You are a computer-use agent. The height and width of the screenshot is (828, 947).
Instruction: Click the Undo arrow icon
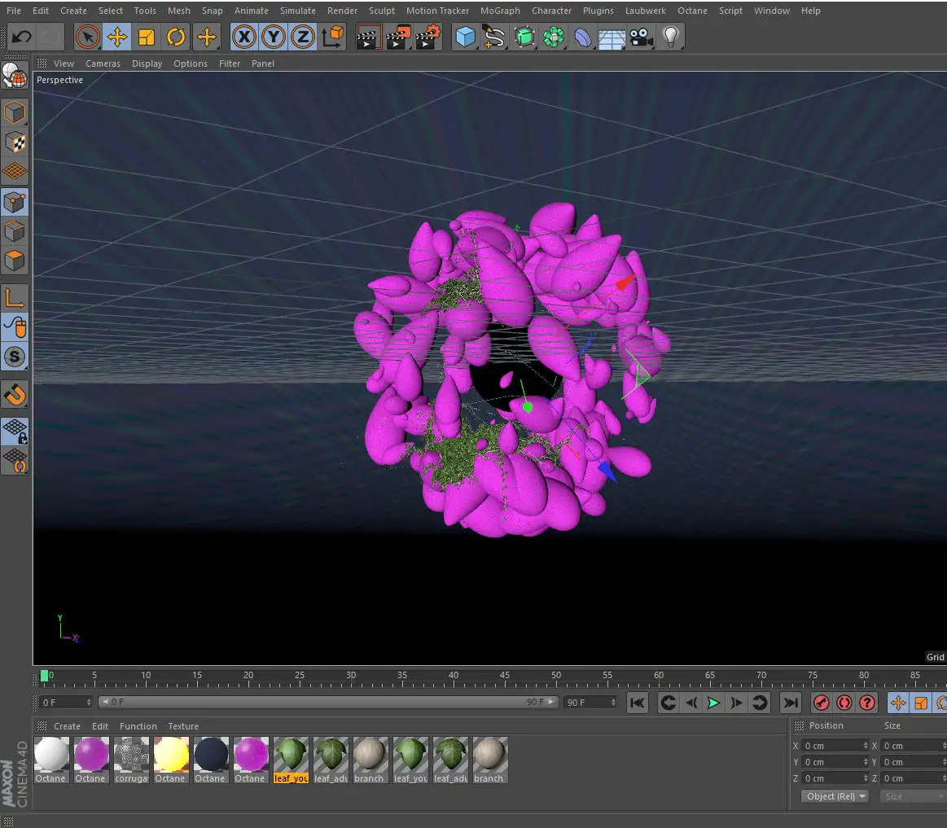pos(22,37)
